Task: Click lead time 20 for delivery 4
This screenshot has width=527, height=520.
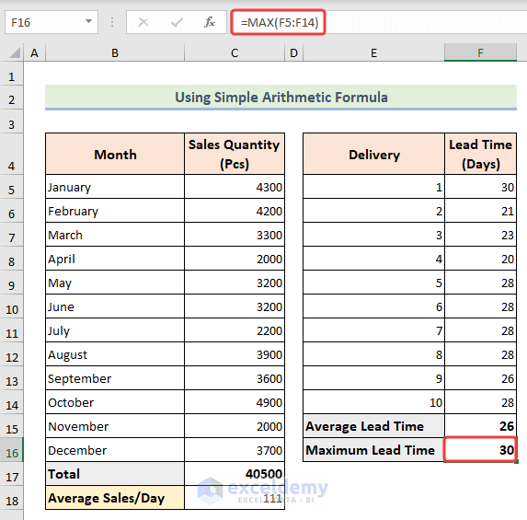Action: (480, 259)
